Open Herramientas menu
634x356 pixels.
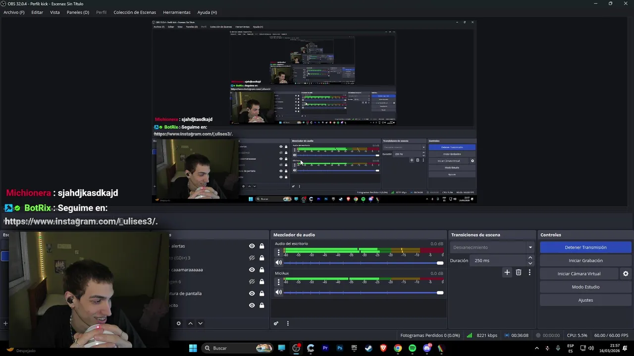tap(176, 12)
